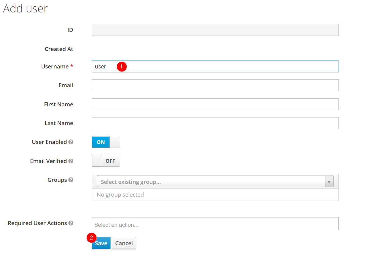Expand the Groups dropdown arrow
Screen dimensions: 365x259
click(329, 182)
